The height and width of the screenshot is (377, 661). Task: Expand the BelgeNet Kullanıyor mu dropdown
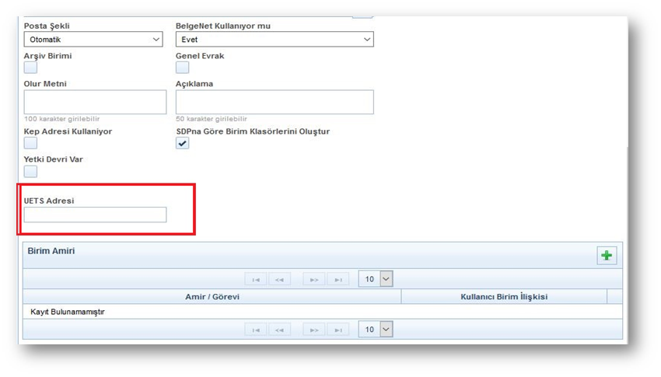(x=275, y=39)
